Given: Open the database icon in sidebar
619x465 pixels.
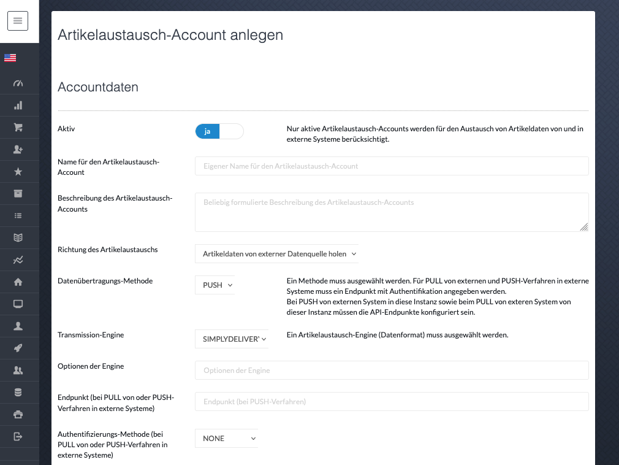Looking at the screenshot, I should (x=18, y=393).
